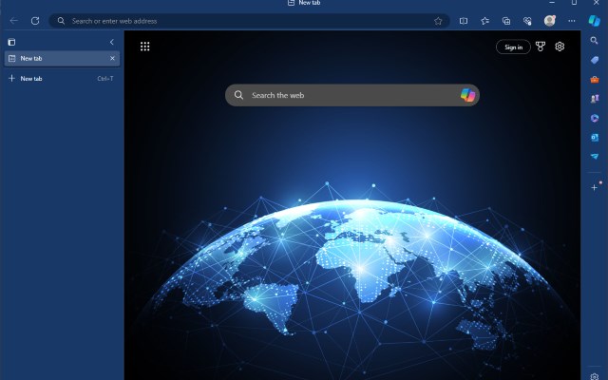Viewport: 608px width, 380px height.
Task: Refresh the page with the reload icon
Action: (x=35, y=21)
